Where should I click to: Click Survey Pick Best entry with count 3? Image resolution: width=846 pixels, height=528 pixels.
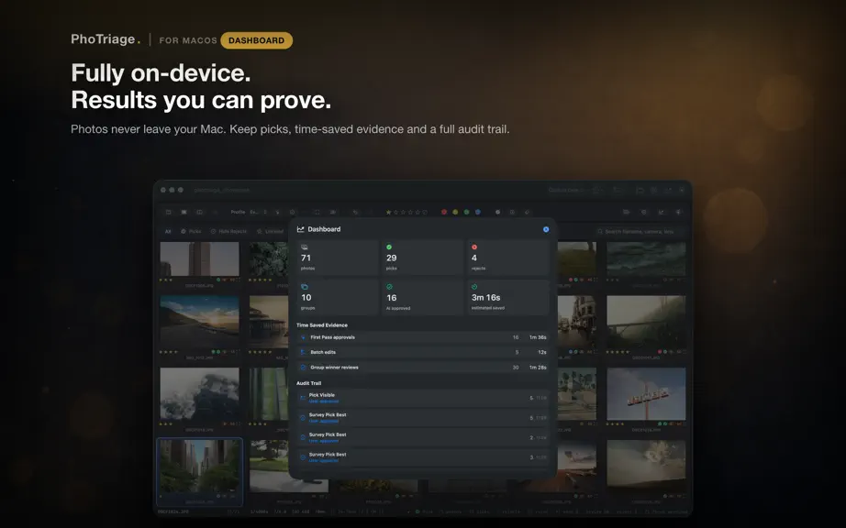(x=422, y=457)
